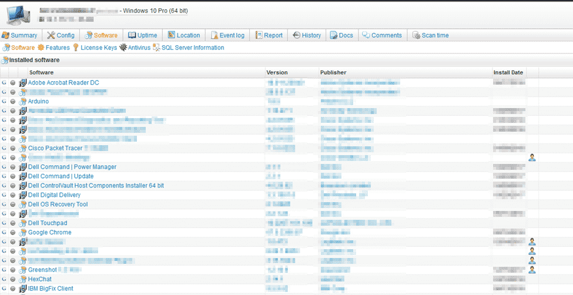The image size is (573, 295).
Task: Click software icon beside Dell Command | Power Manager
Action: (x=23, y=167)
